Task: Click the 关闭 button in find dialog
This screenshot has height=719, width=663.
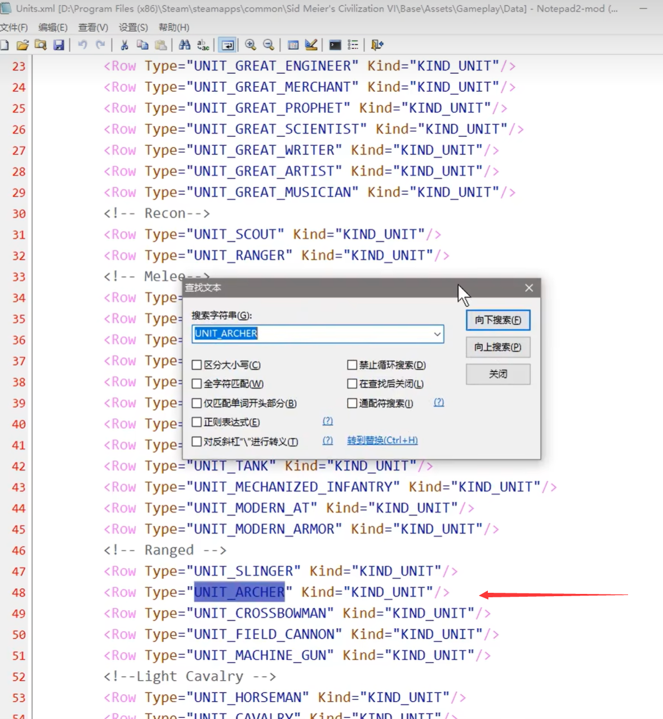Action: coord(498,374)
